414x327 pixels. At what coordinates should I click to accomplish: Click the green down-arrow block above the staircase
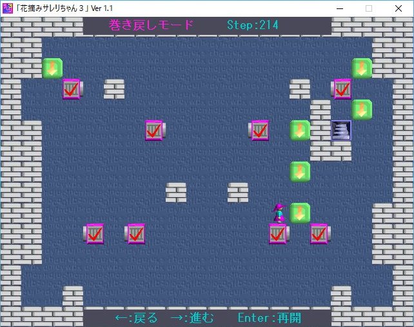coord(362,109)
